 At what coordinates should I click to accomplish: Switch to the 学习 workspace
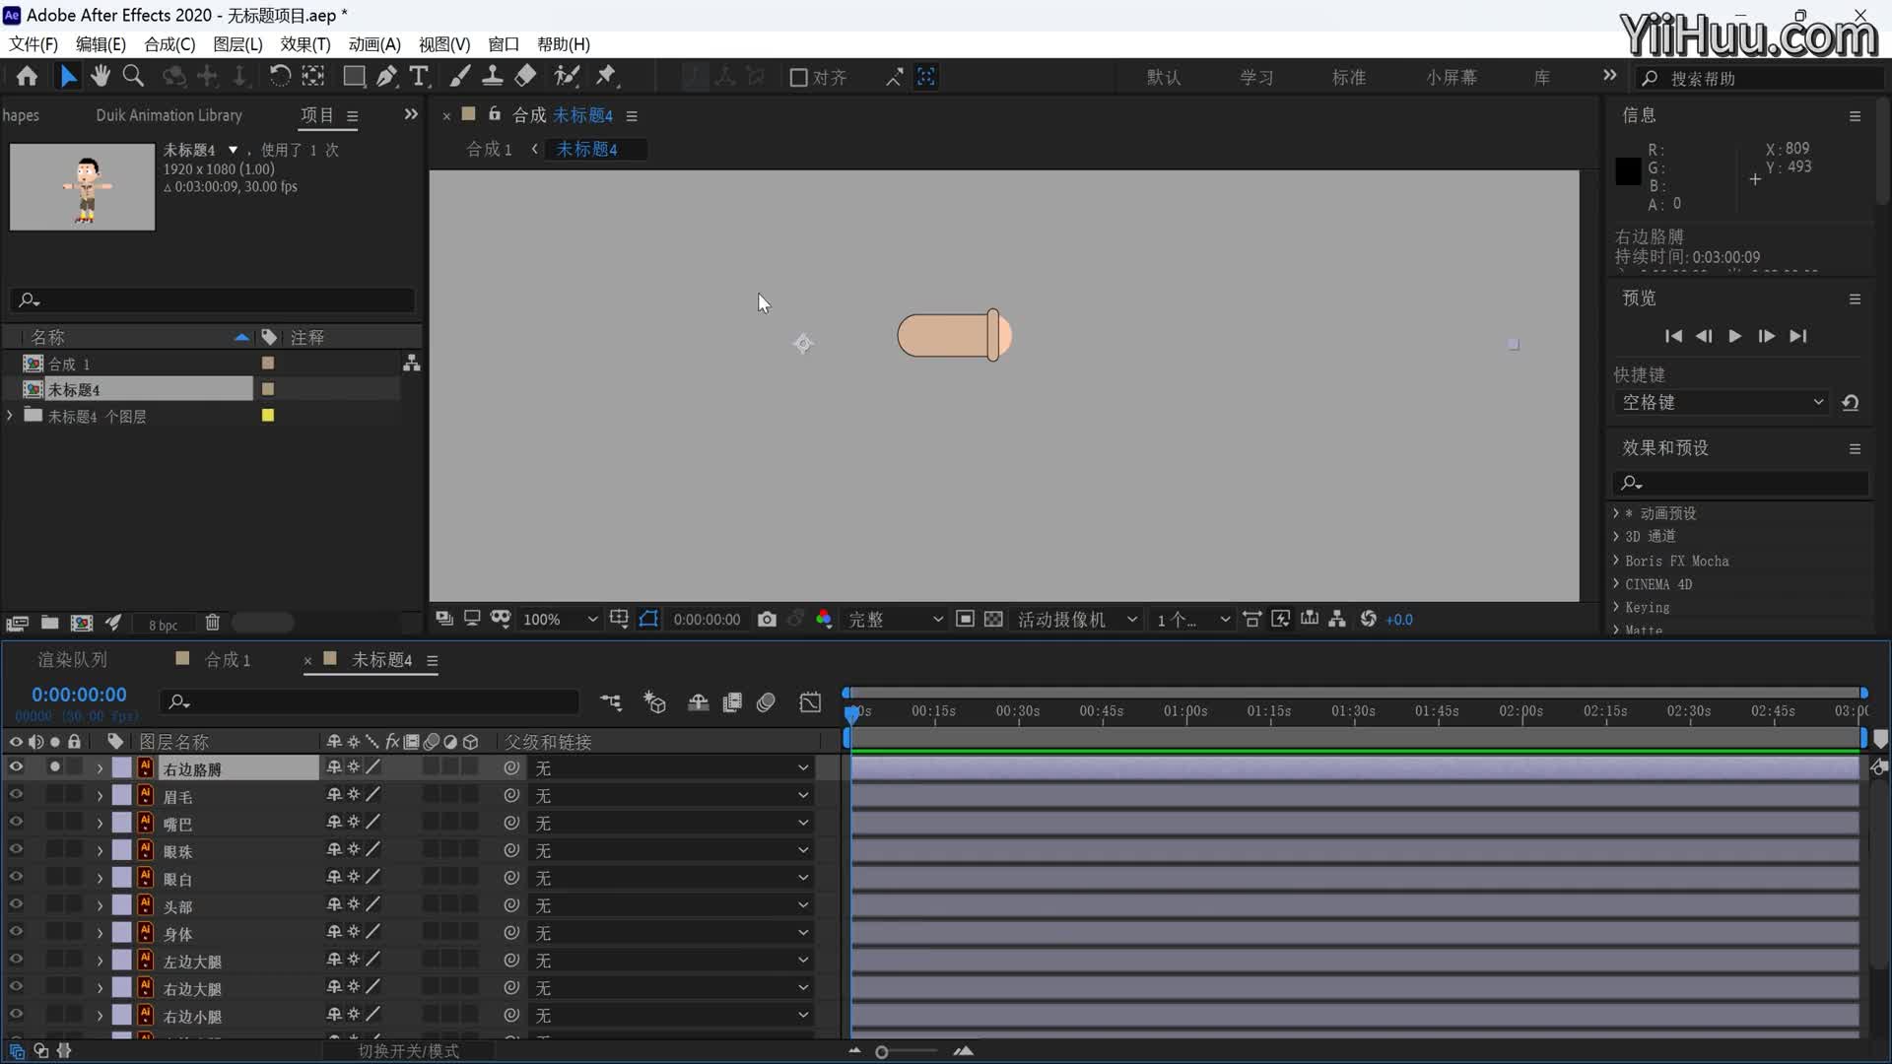tap(1256, 78)
